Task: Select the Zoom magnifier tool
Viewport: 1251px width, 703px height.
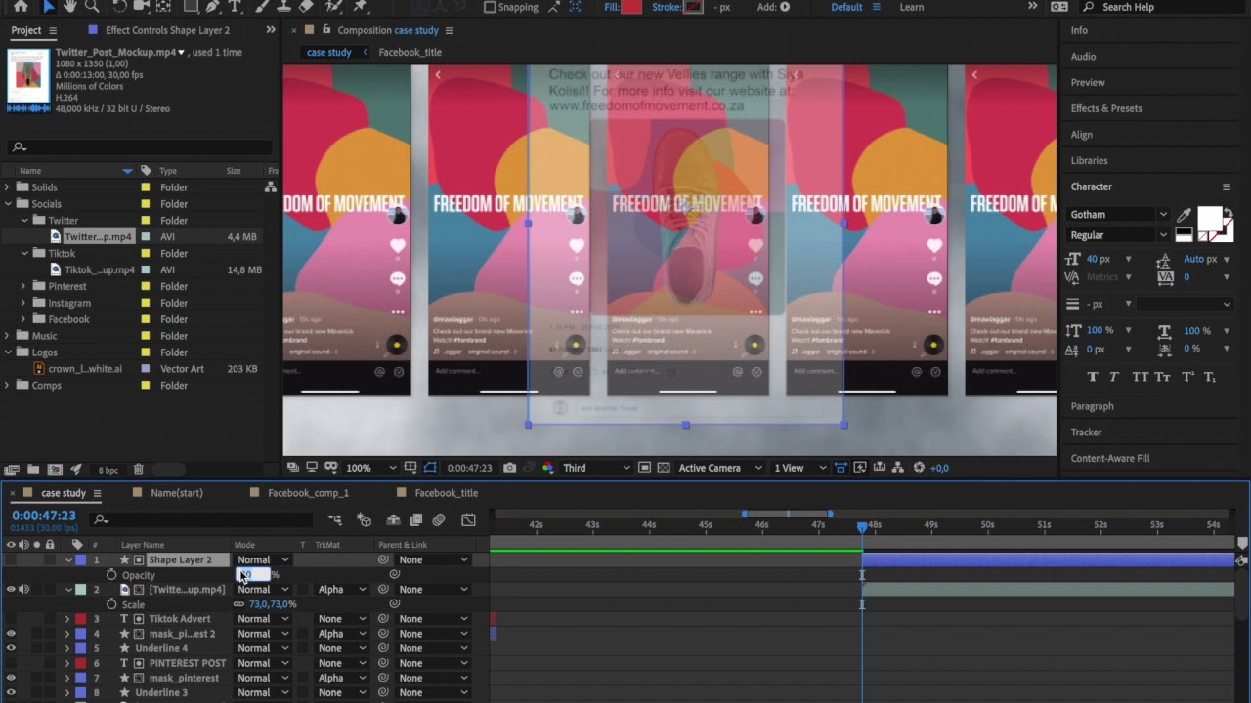Action: 92,7
